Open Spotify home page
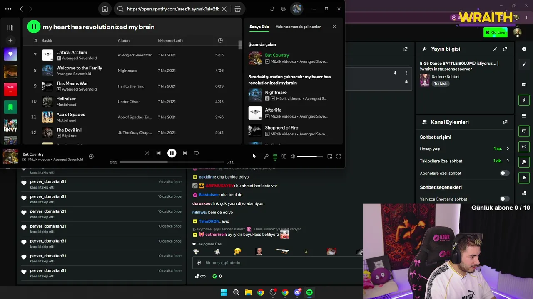The height and width of the screenshot is (299, 533). coord(105,9)
